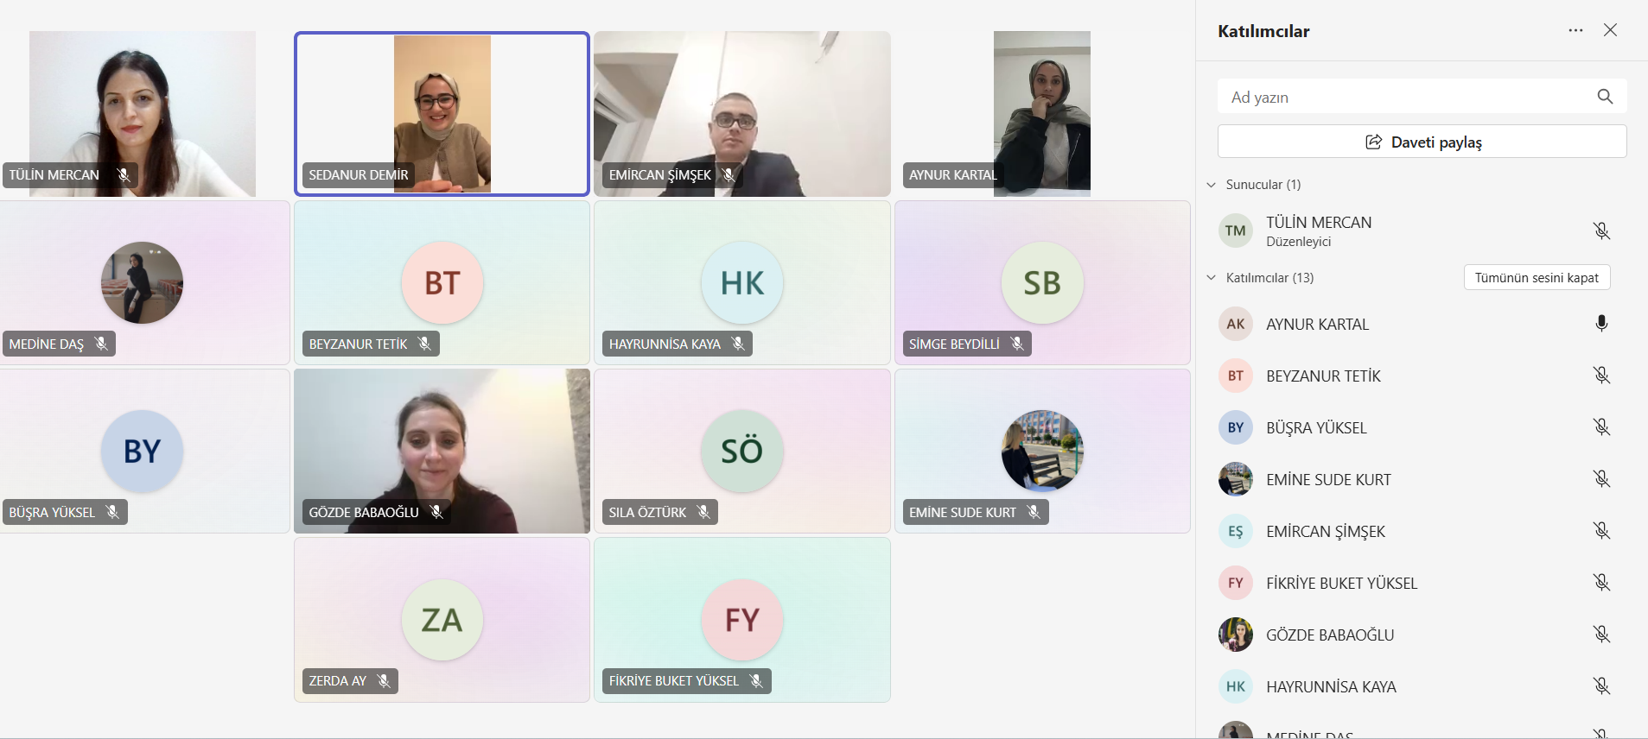Toggle GÖZDE BABAOĞLU's microphone in list
The image size is (1648, 739).
(1601, 635)
